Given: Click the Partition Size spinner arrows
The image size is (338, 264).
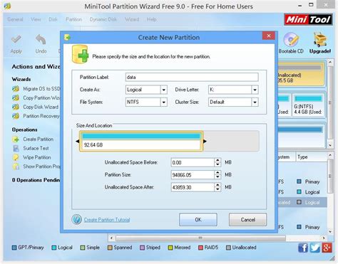Looking at the screenshot, I should (217, 175).
